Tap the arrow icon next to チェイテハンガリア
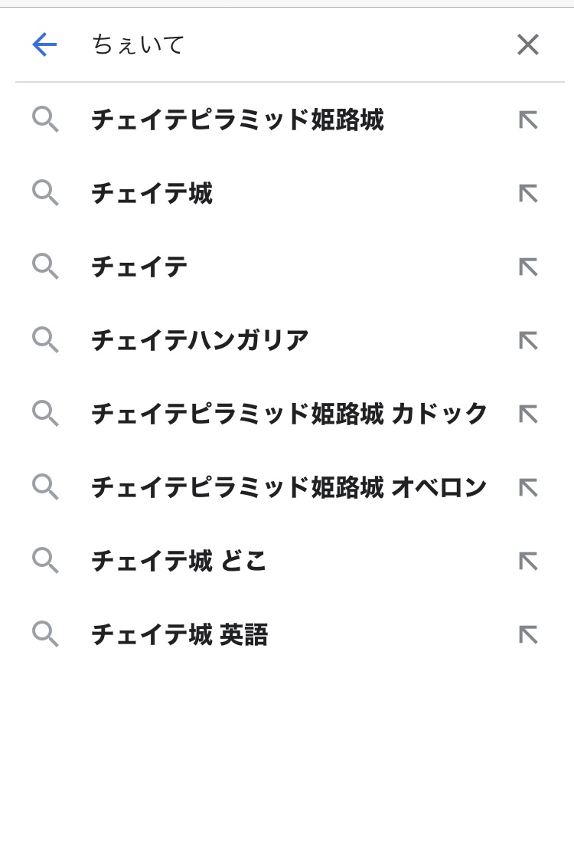The height and width of the screenshot is (845, 574). tap(528, 340)
